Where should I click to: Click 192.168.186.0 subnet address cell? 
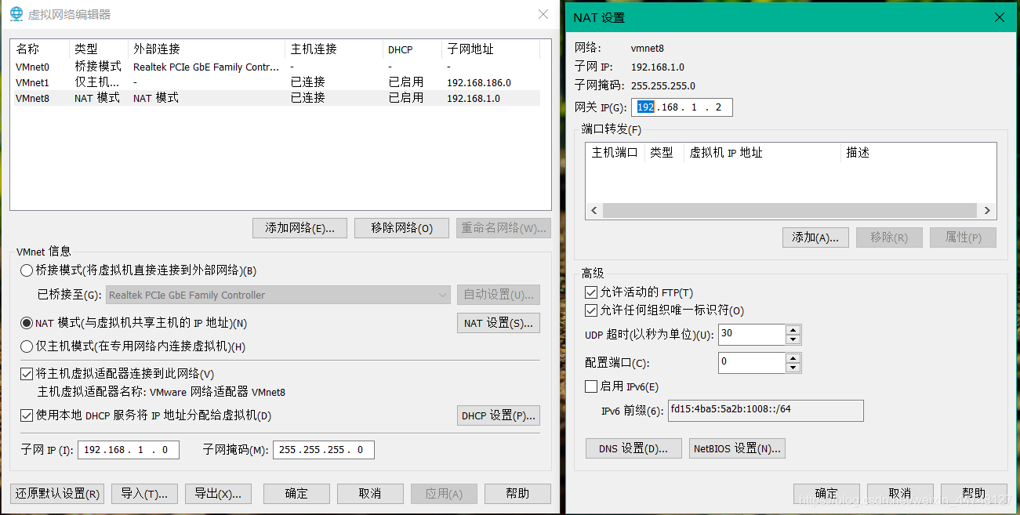(479, 82)
